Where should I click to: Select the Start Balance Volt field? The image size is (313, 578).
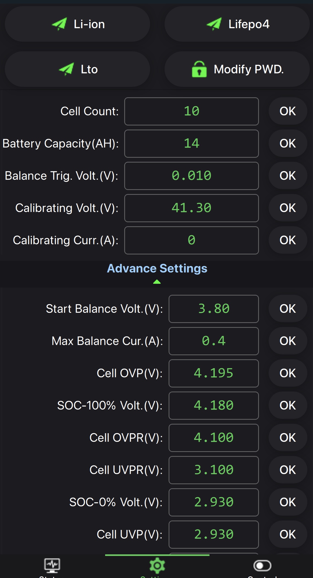click(x=214, y=309)
